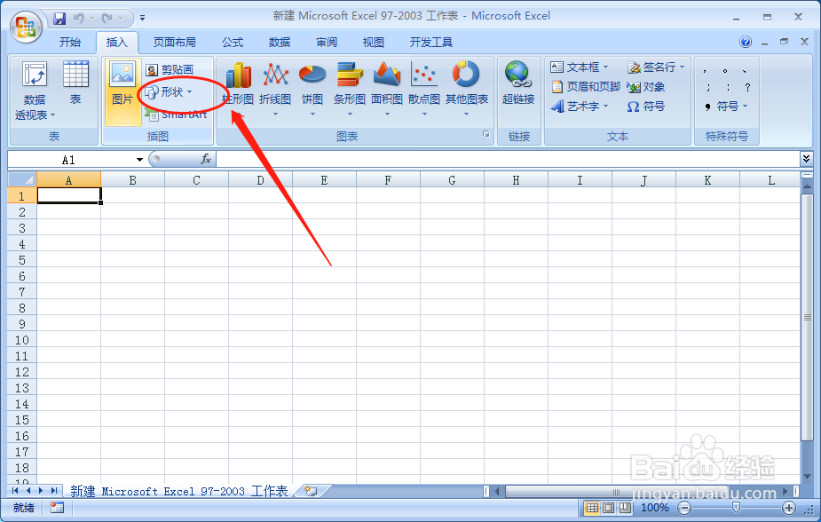Image resolution: width=821 pixels, height=522 pixels.
Task: Click the insert new worksheet tab icon
Action: [311, 491]
